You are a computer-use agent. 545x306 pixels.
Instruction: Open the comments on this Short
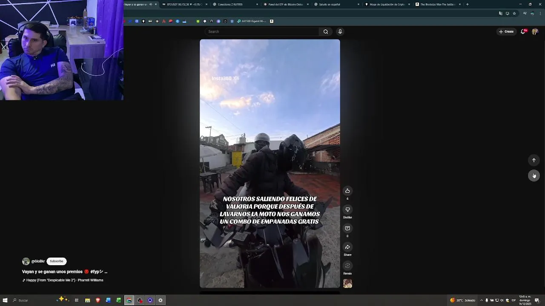coord(347,228)
